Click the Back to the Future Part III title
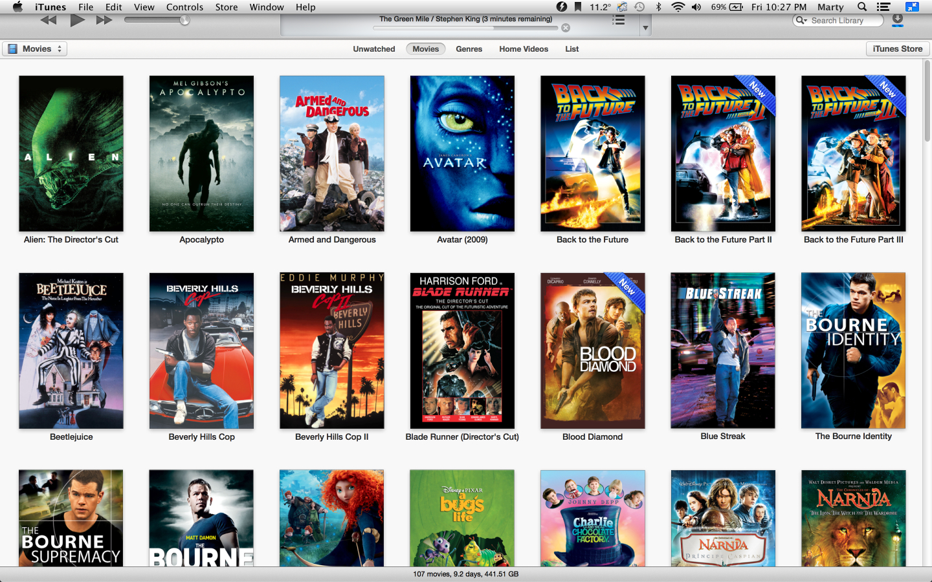 (x=854, y=239)
